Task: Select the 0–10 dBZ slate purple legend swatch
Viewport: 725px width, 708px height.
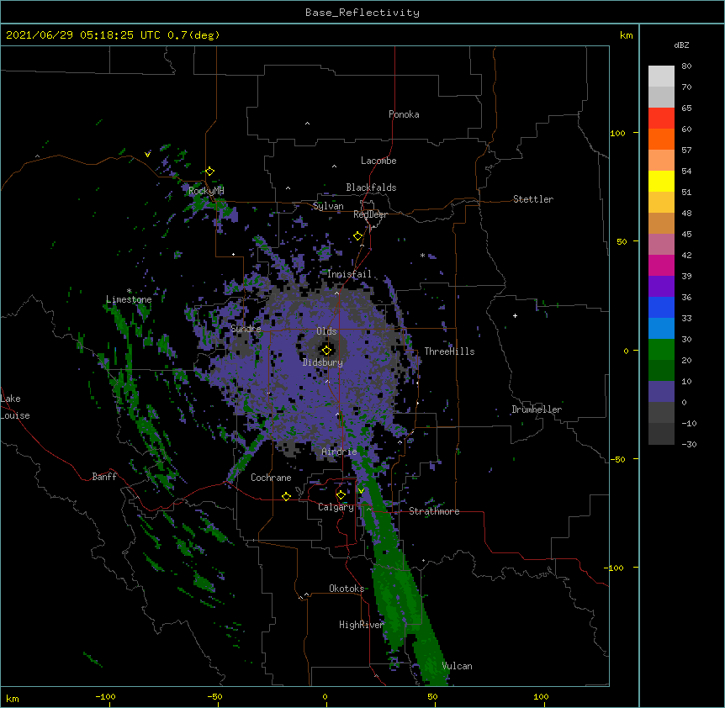Action: coord(661,392)
